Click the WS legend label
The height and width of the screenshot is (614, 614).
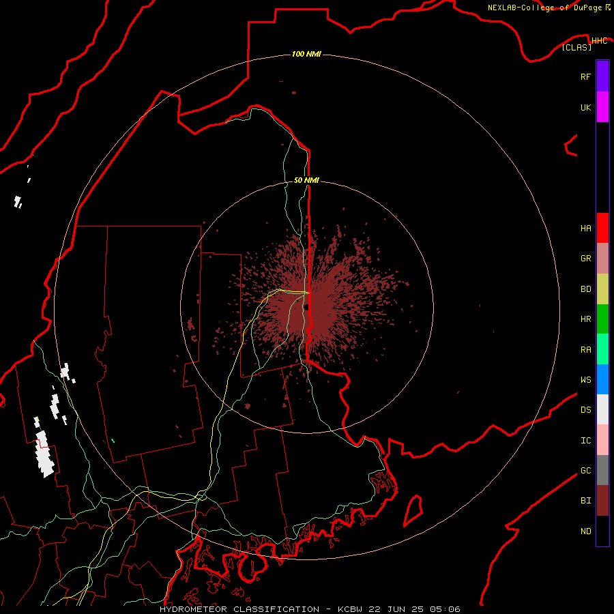[585, 379]
